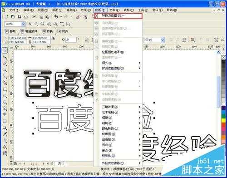Select the Text tool (字) in toolbox
The height and width of the screenshot is (178, 227).
(5, 114)
